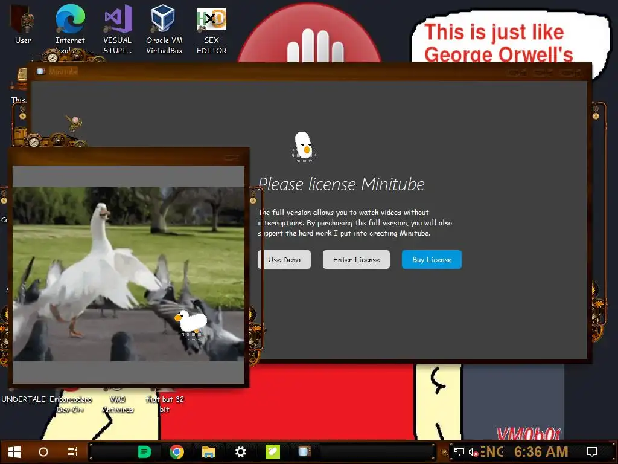Open the HxD hex editor desktop icon
The height and width of the screenshot is (464, 618).
211,30
